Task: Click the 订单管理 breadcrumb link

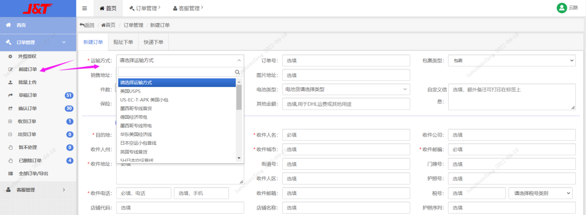Action: tap(133, 25)
